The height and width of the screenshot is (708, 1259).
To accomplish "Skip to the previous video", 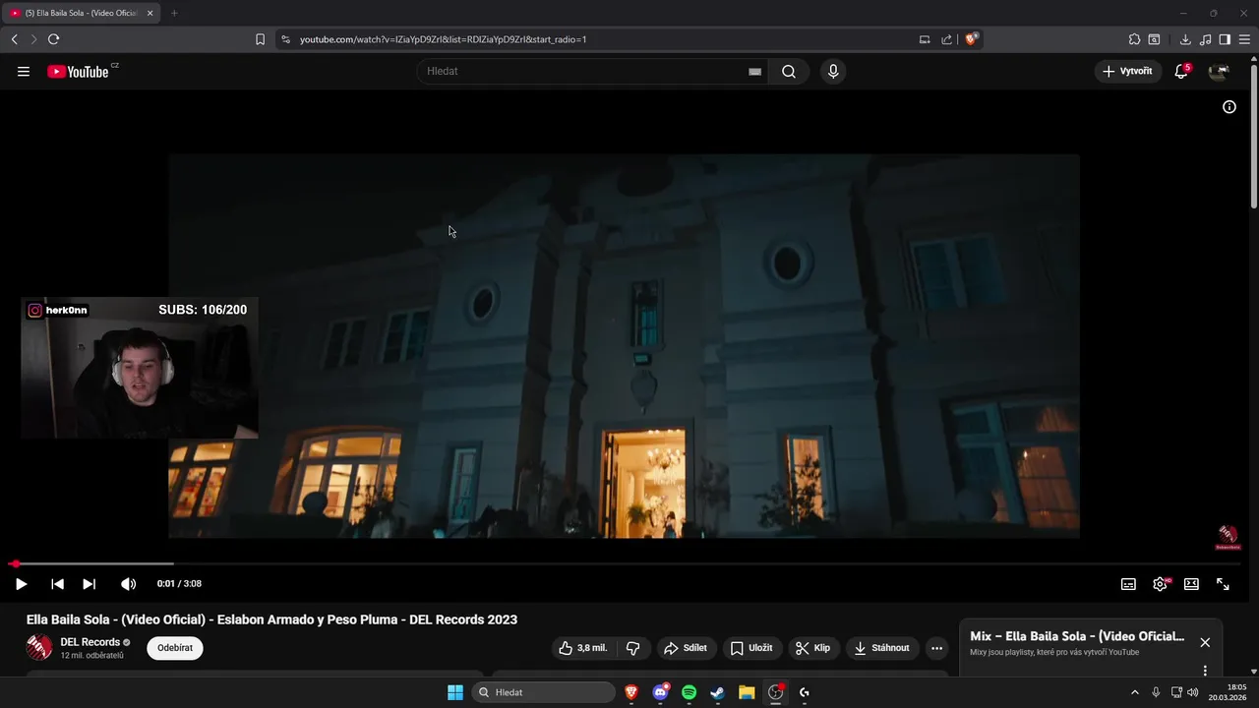I will [x=57, y=584].
